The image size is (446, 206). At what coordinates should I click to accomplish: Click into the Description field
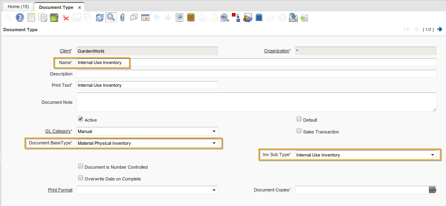coord(256,74)
